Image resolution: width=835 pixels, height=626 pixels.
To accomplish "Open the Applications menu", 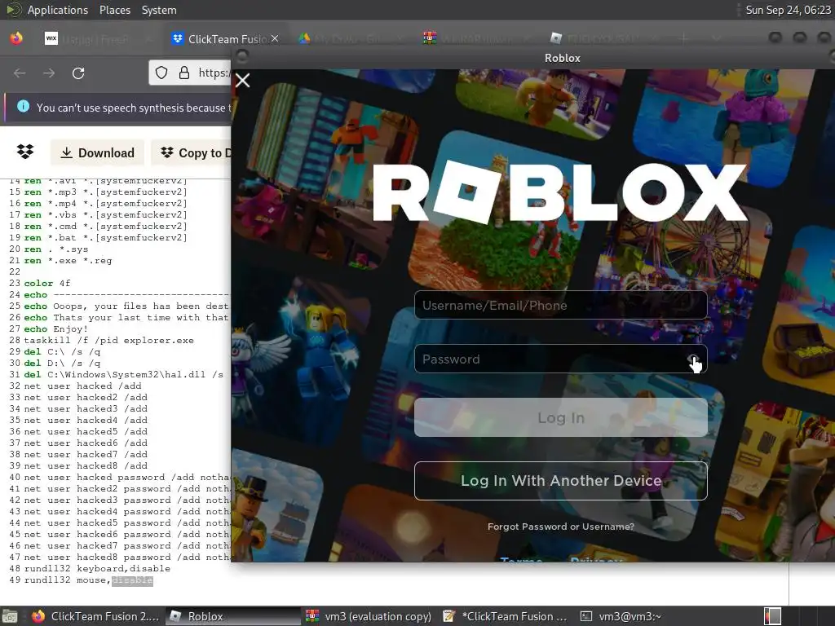I will [x=58, y=10].
